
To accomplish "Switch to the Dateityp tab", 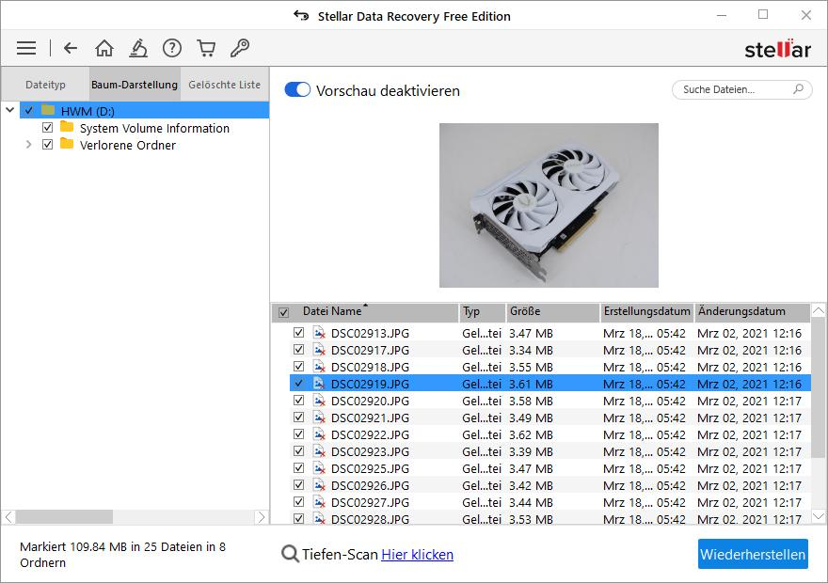I will tap(45, 85).
